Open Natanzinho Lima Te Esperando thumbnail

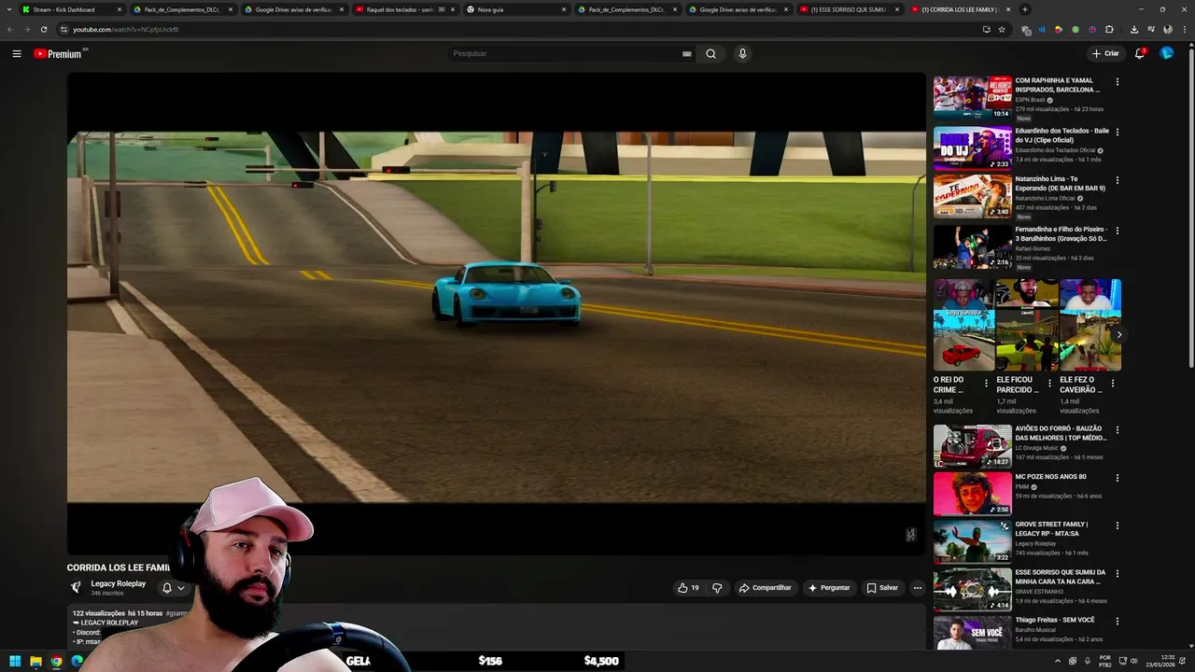pos(972,196)
